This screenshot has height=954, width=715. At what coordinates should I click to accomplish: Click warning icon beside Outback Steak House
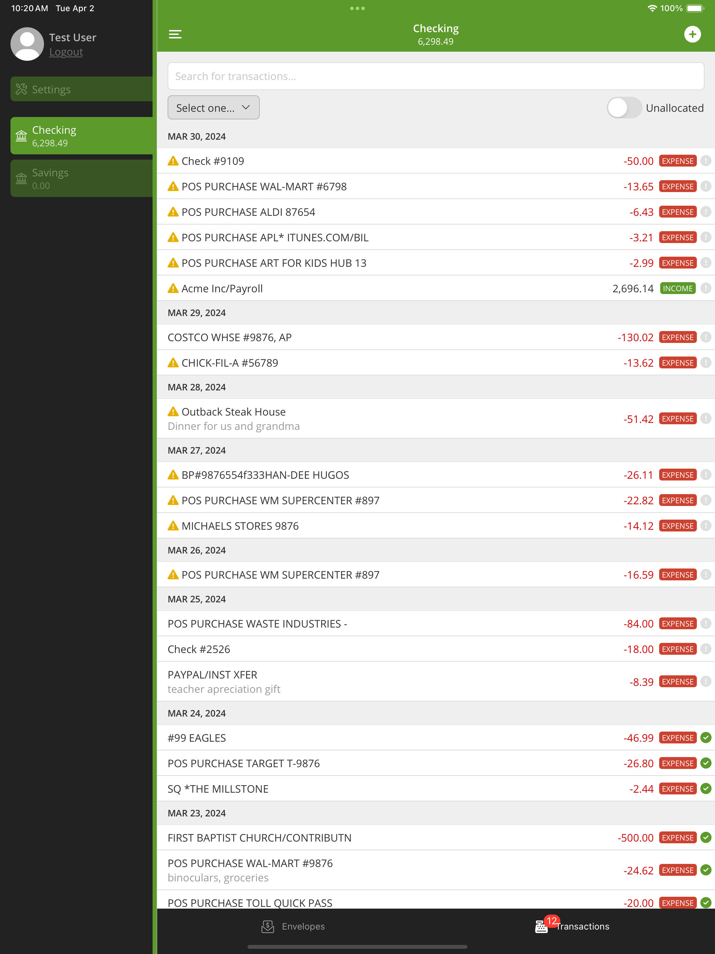(x=173, y=411)
